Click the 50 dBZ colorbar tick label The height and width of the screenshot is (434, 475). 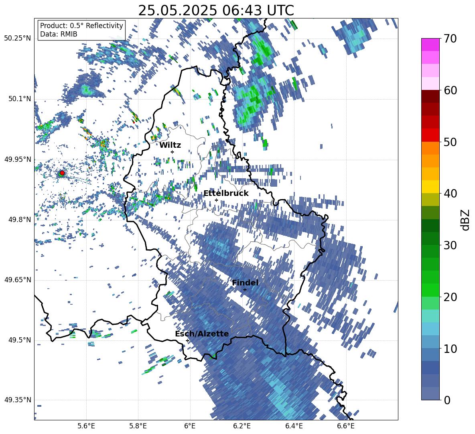(450, 142)
